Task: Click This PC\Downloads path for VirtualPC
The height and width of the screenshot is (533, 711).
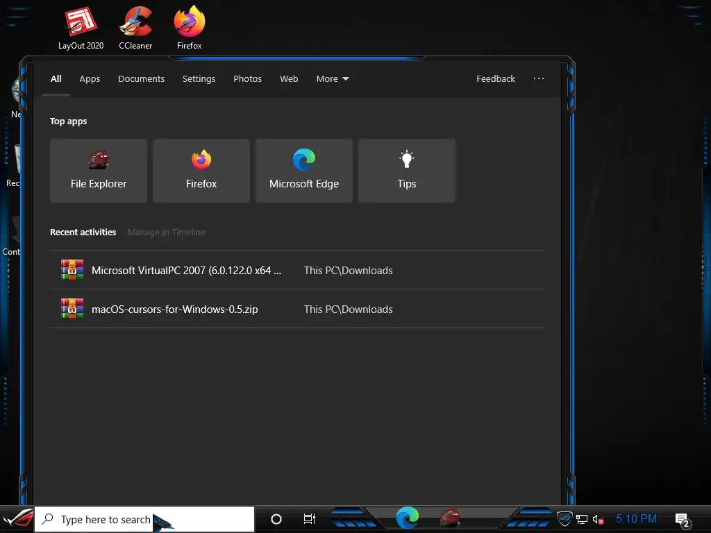Action: [x=349, y=270]
